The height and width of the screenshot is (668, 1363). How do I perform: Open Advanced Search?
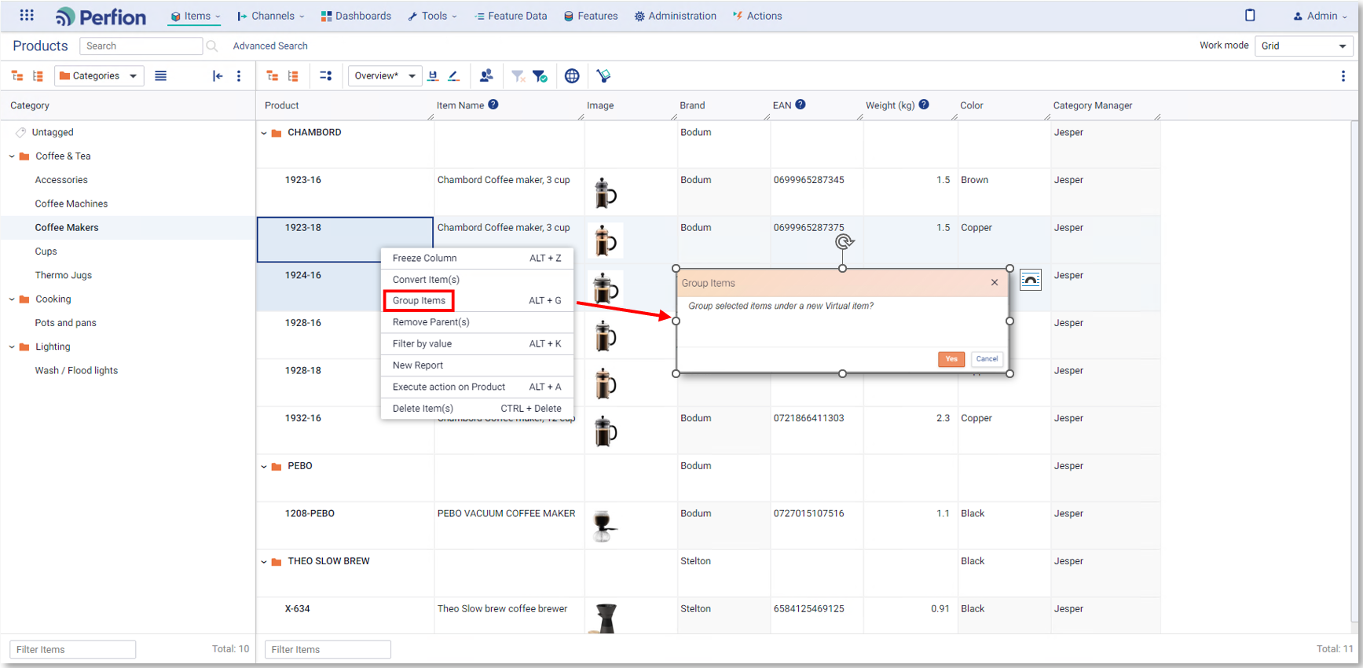coord(270,46)
